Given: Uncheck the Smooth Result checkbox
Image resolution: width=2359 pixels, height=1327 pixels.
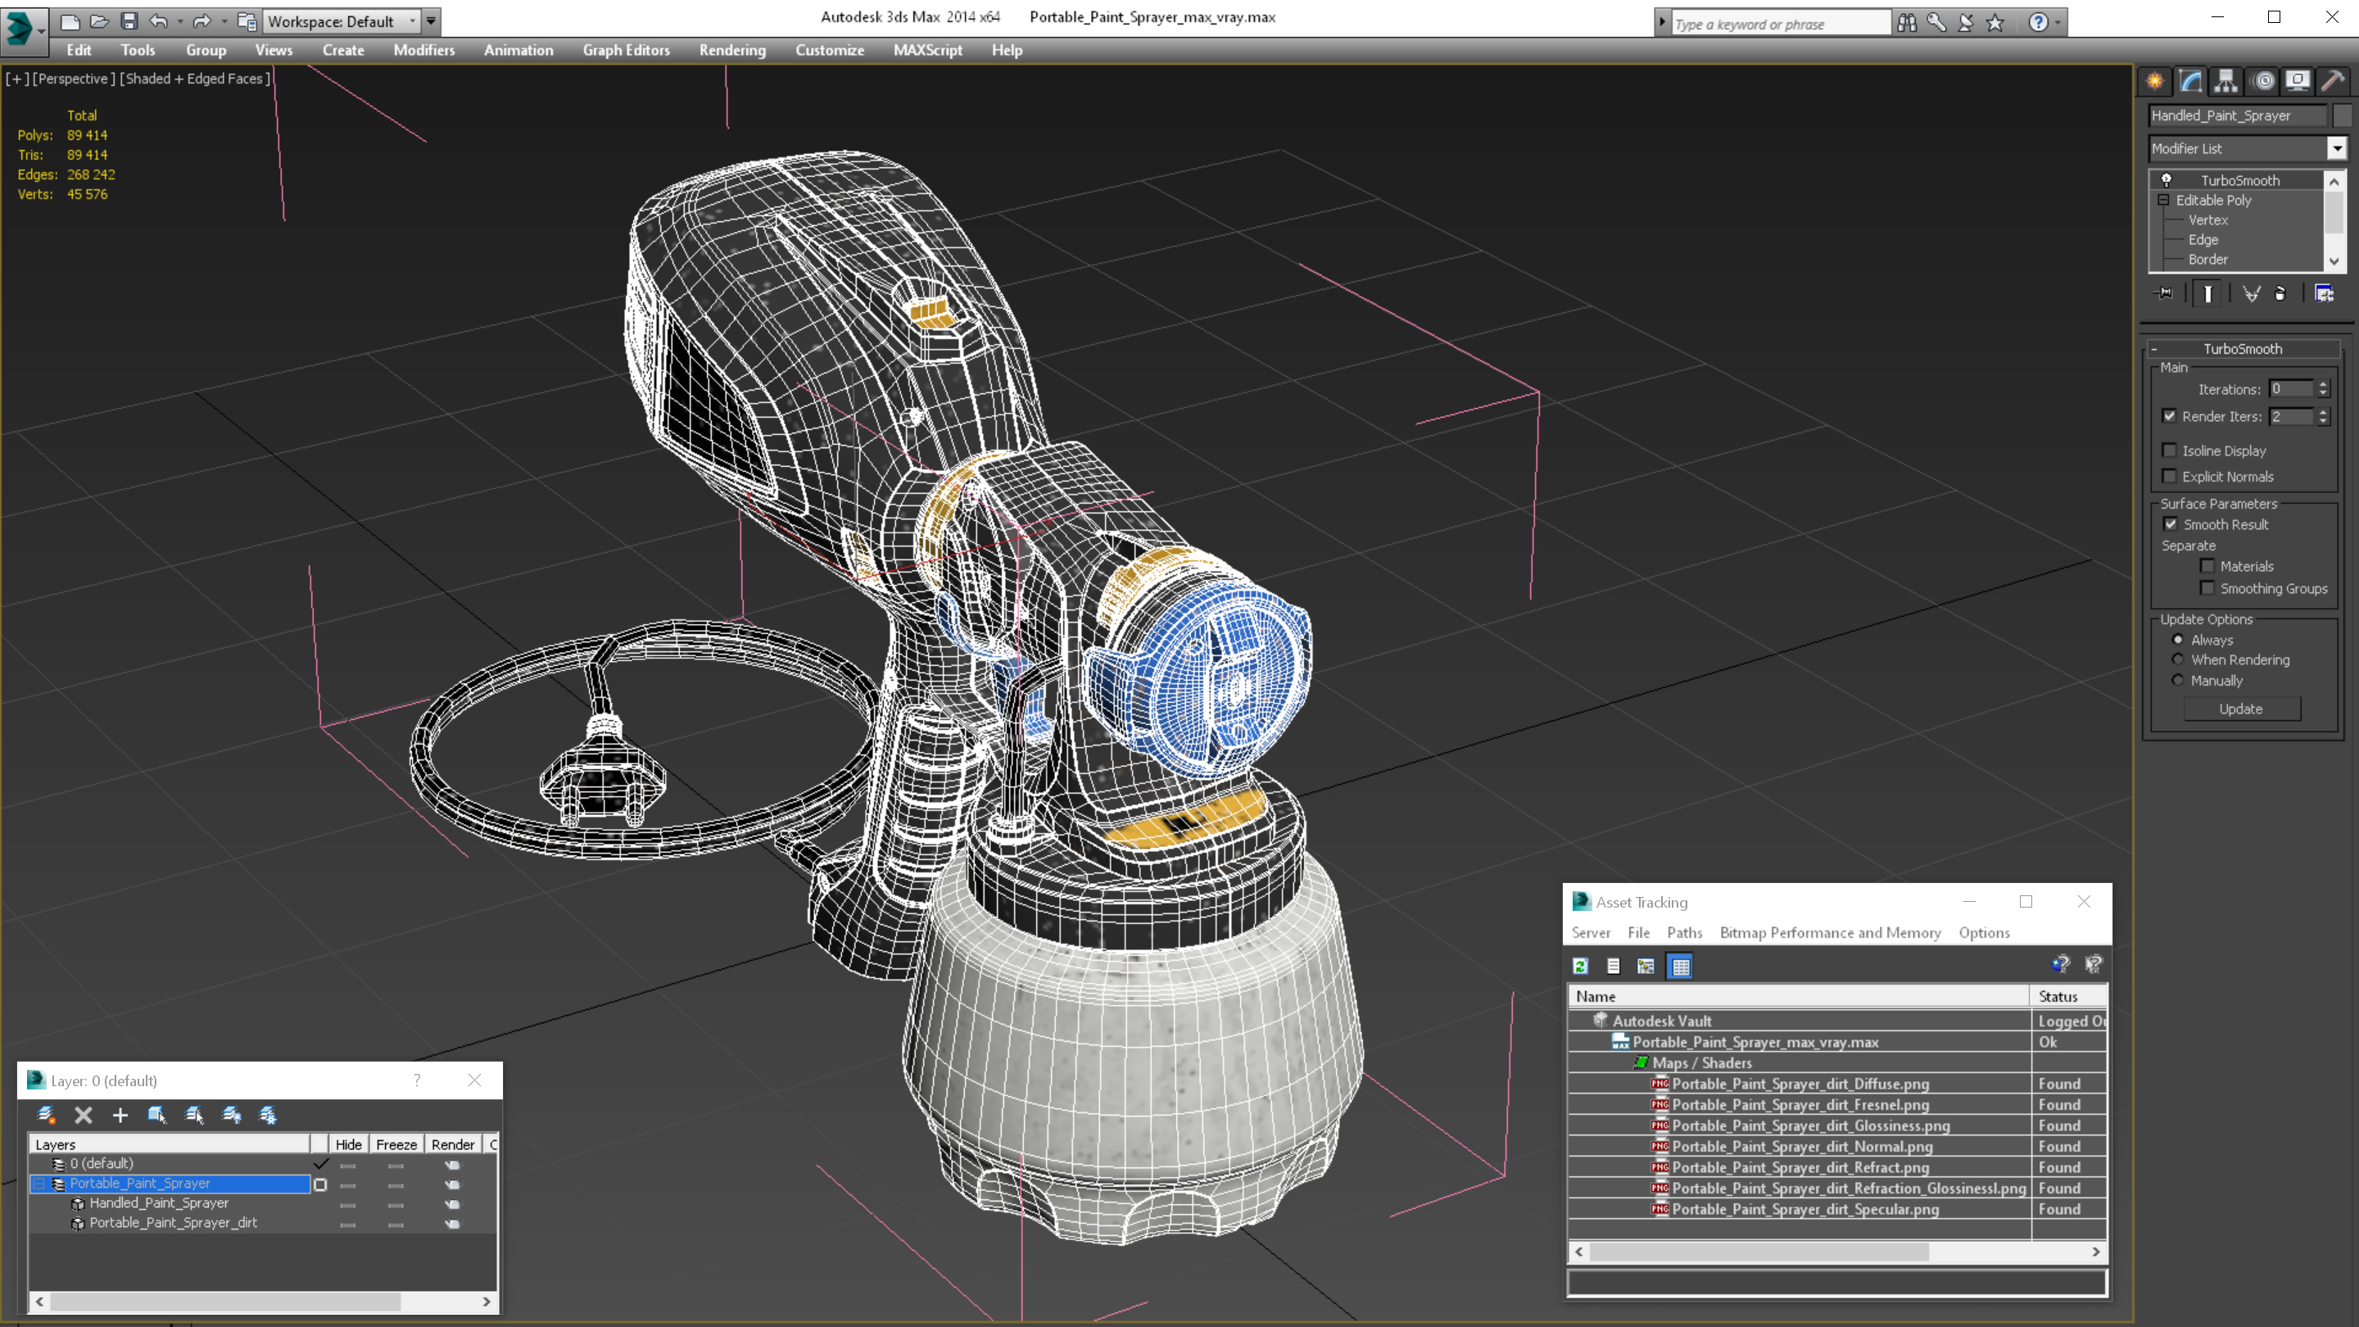Looking at the screenshot, I should coord(2171,524).
